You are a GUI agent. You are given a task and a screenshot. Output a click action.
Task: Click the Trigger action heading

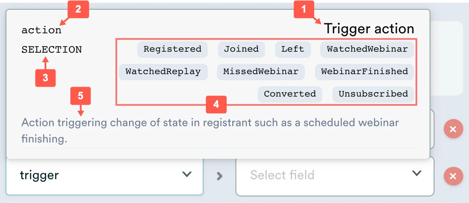pos(369,29)
